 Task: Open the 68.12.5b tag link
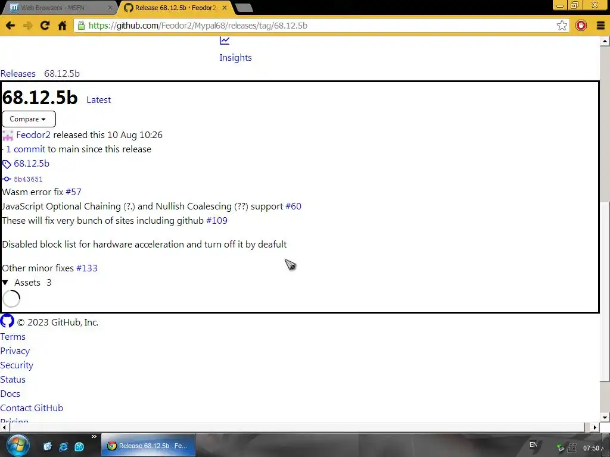[32, 164]
